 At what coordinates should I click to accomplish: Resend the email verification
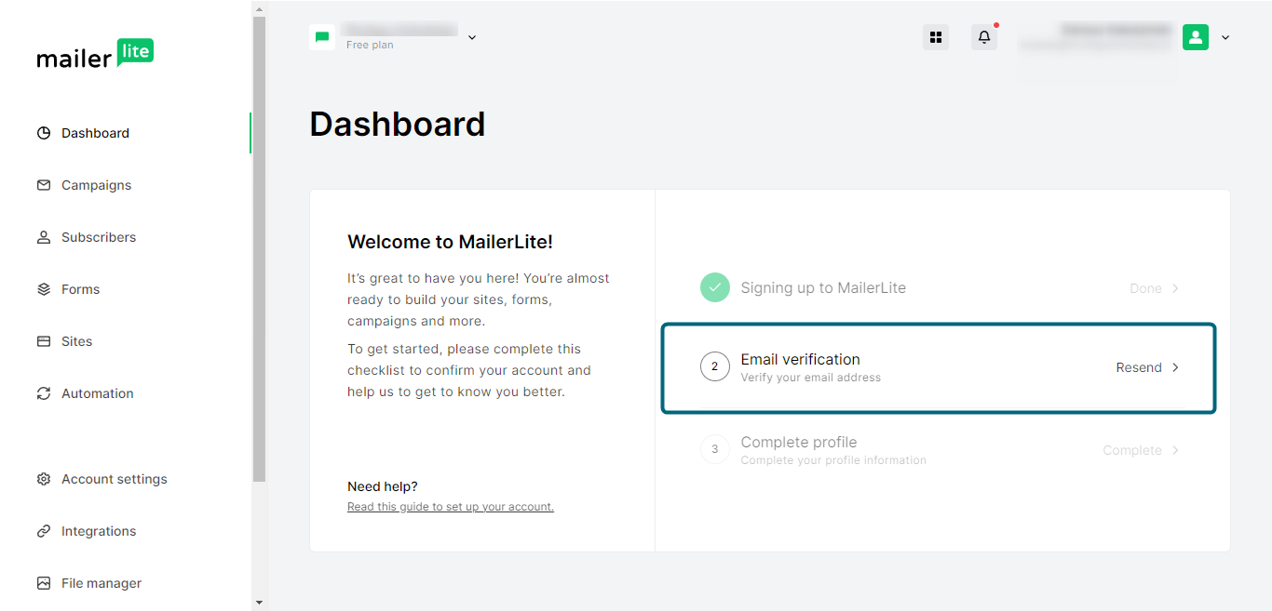click(1147, 367)
